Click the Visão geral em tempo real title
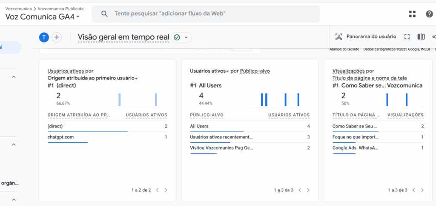Viewport: 436px width, 206px height. click(123, 37)
